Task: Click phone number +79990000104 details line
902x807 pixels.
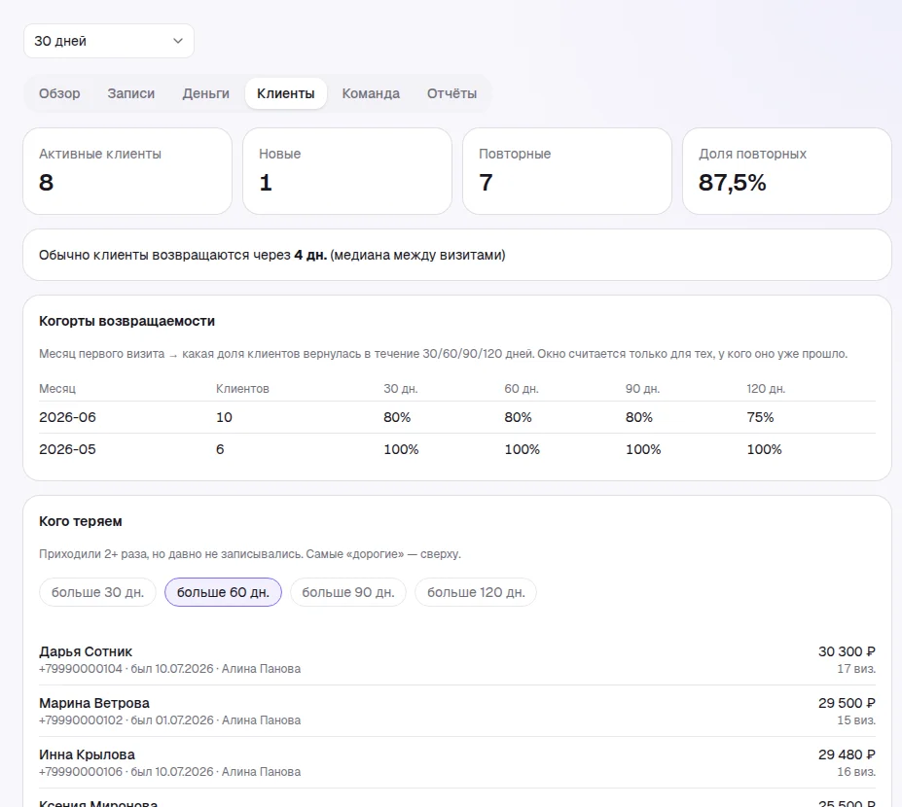Action: pos(169,669)
